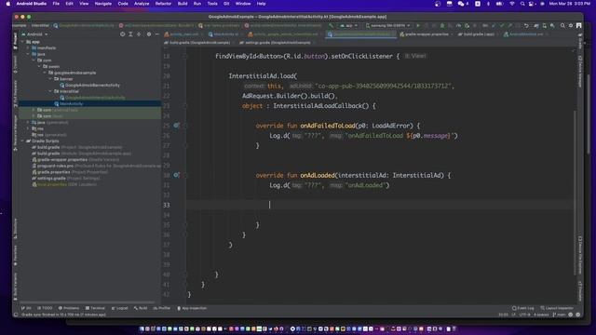Click override gutter icon at line 25
This screenshot has width=596, height=335.
coord(176,126)
